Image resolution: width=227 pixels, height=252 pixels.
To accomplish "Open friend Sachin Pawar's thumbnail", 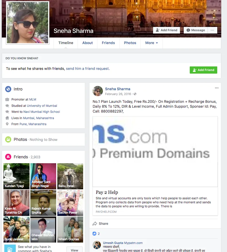I will tap(70, 203).
